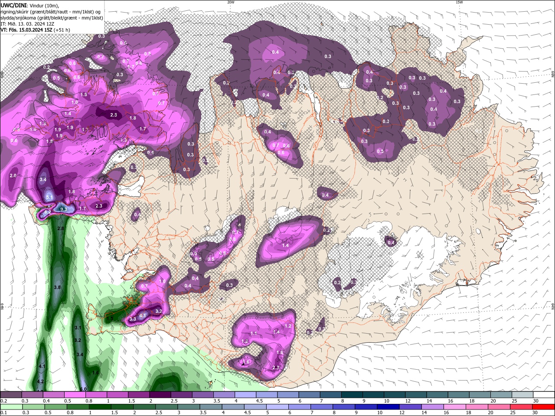Screen dimensions: 555x416
Task: Click the 2.8 rain value on the map
Action: tap(61, 228)
